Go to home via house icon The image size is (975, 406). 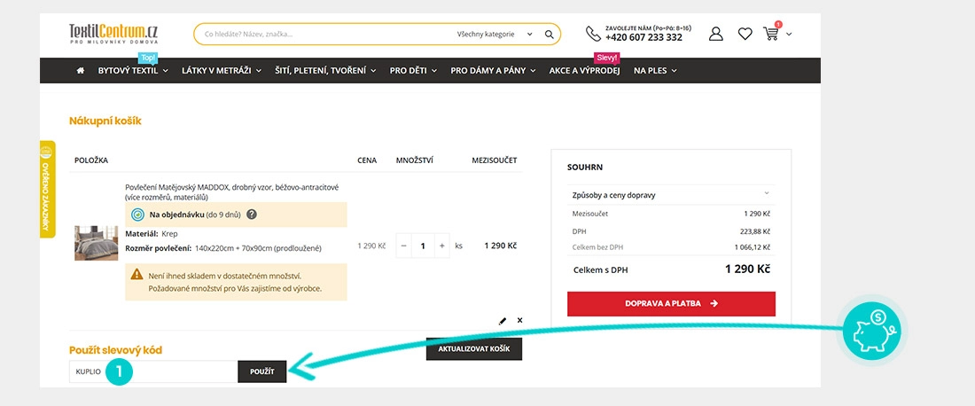coord(80,70)
